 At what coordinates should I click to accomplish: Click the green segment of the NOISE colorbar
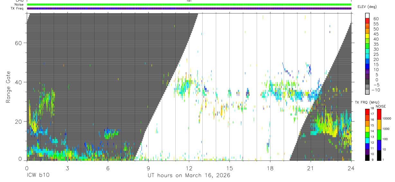coord(379,135)
